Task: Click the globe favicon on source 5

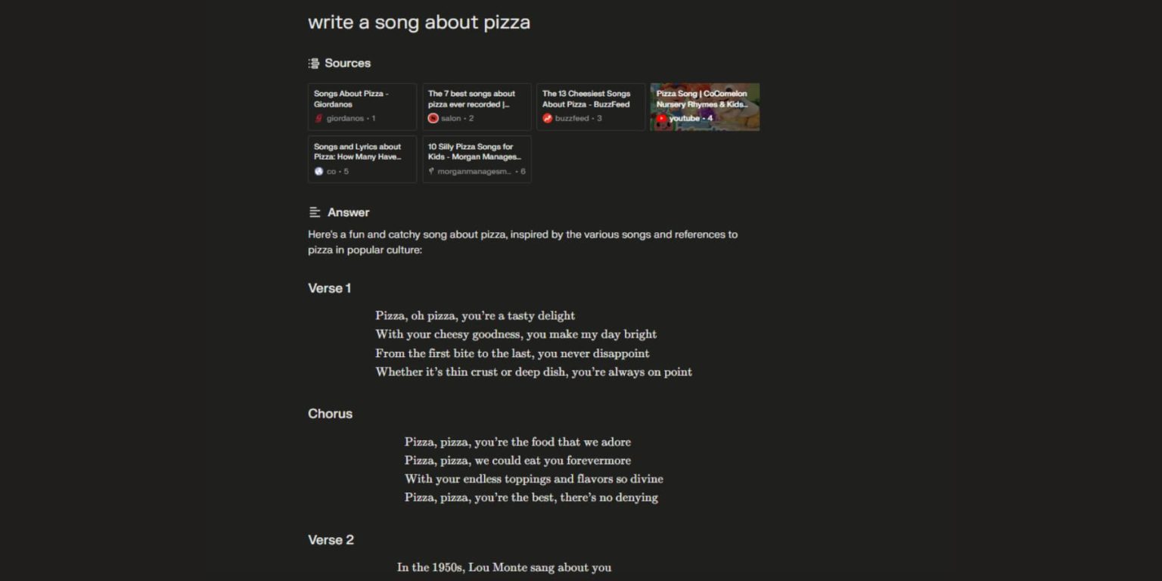Action: click(318, 172)
